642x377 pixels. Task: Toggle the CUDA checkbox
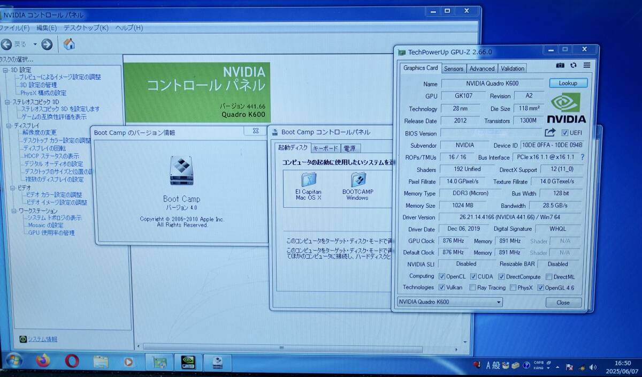473,276
